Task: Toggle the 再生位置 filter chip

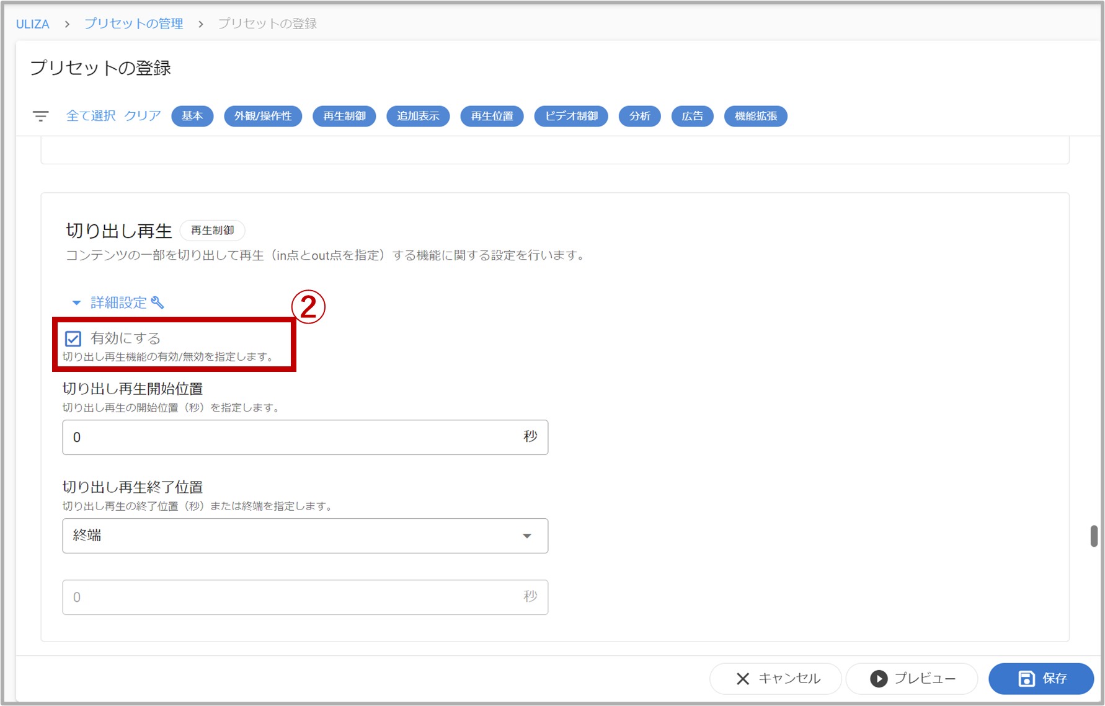Action: (x=492, y=116)
